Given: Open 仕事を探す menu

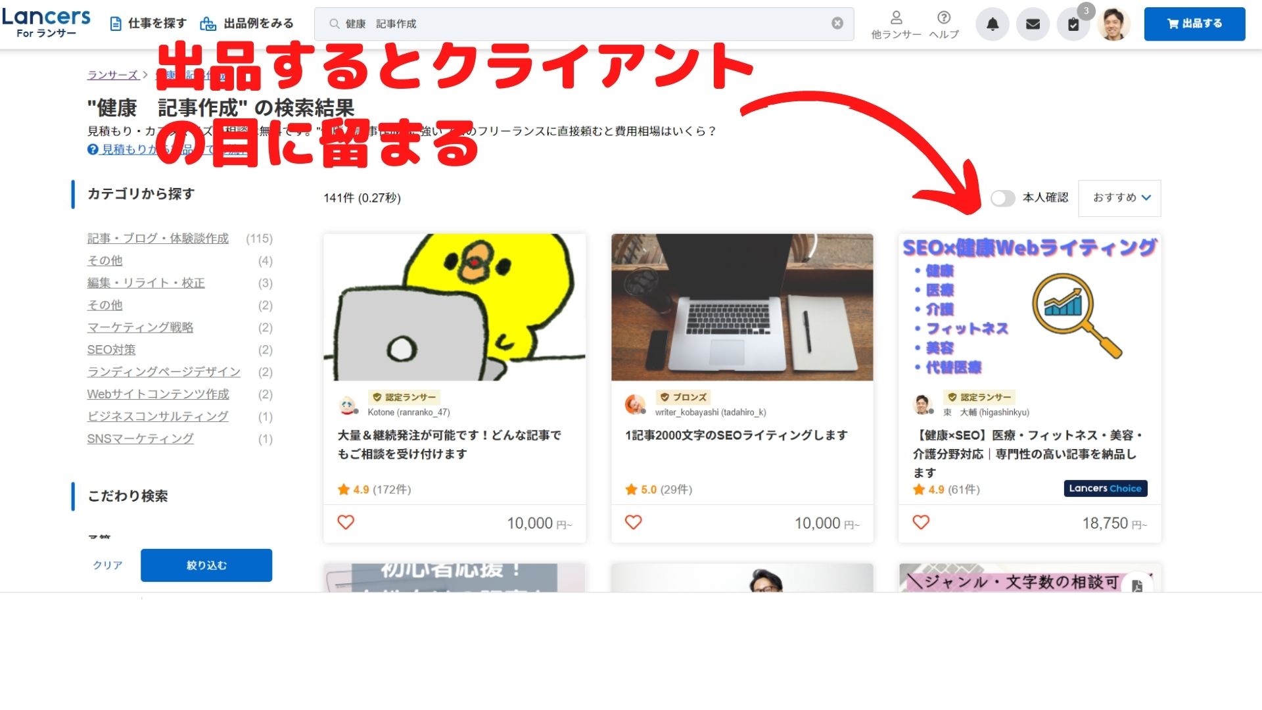Looking at the screenshot, I should [x=149, y=24].
